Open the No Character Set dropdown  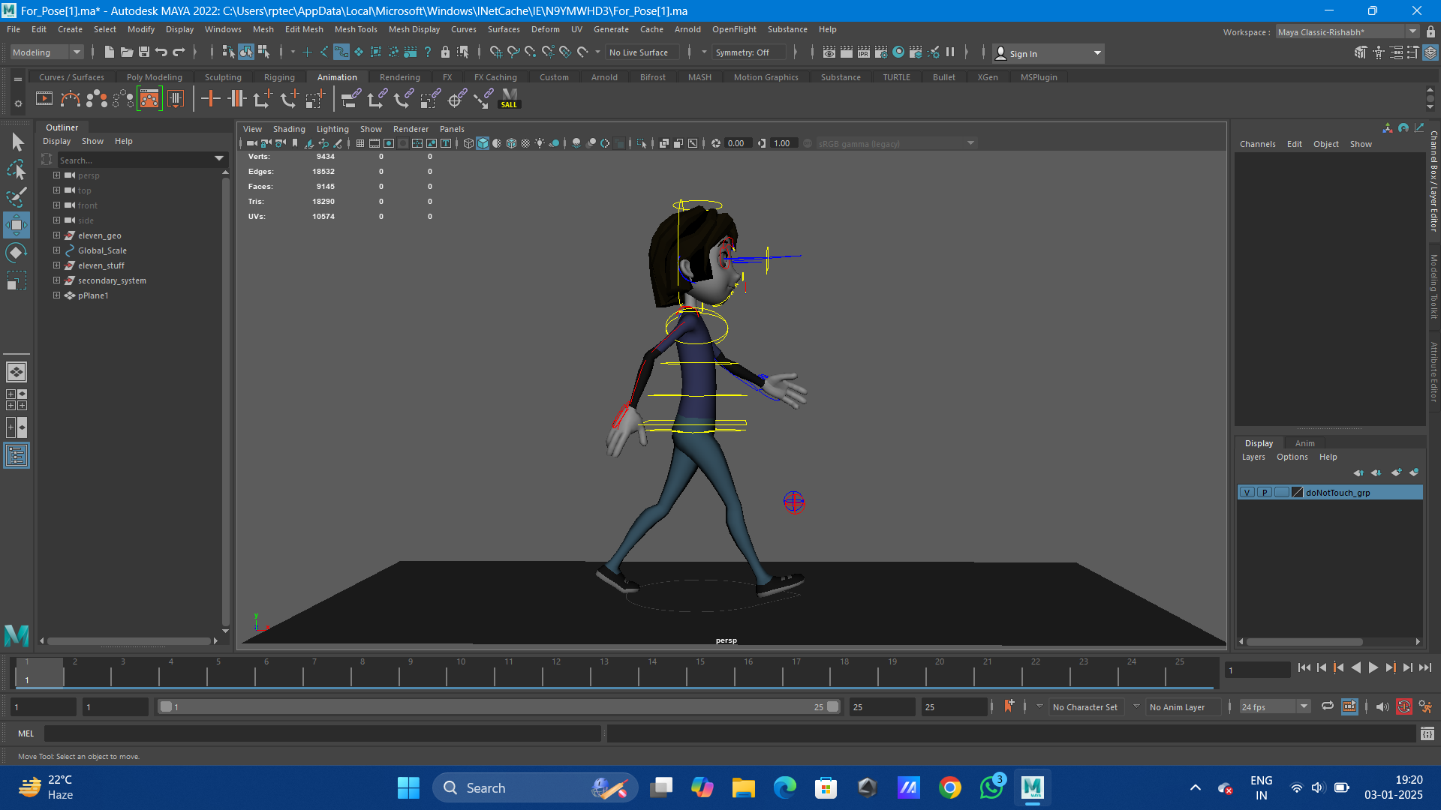[1085, 707]
